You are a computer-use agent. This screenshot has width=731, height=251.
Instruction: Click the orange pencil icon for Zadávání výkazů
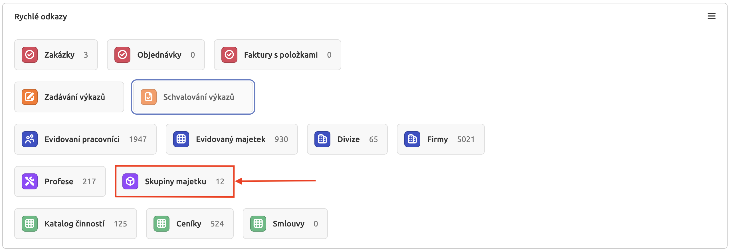pos(30,97)
